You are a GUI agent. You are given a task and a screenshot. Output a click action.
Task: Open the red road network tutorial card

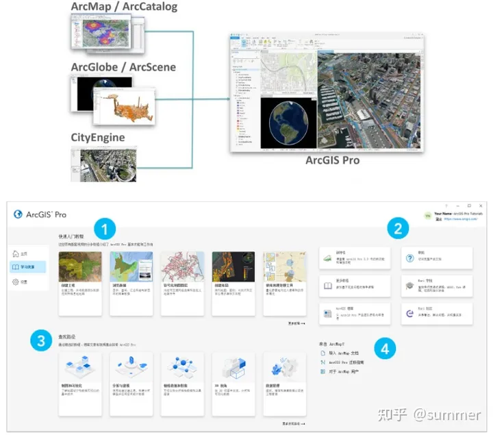click(182, 284)
